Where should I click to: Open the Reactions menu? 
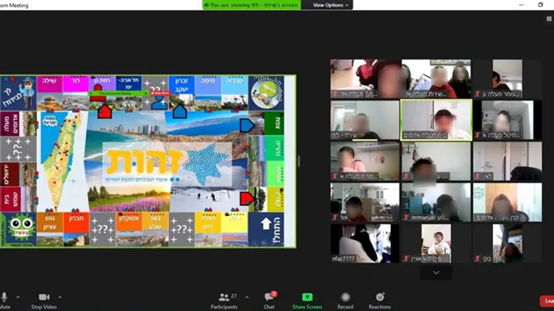(x=380, y=298)
